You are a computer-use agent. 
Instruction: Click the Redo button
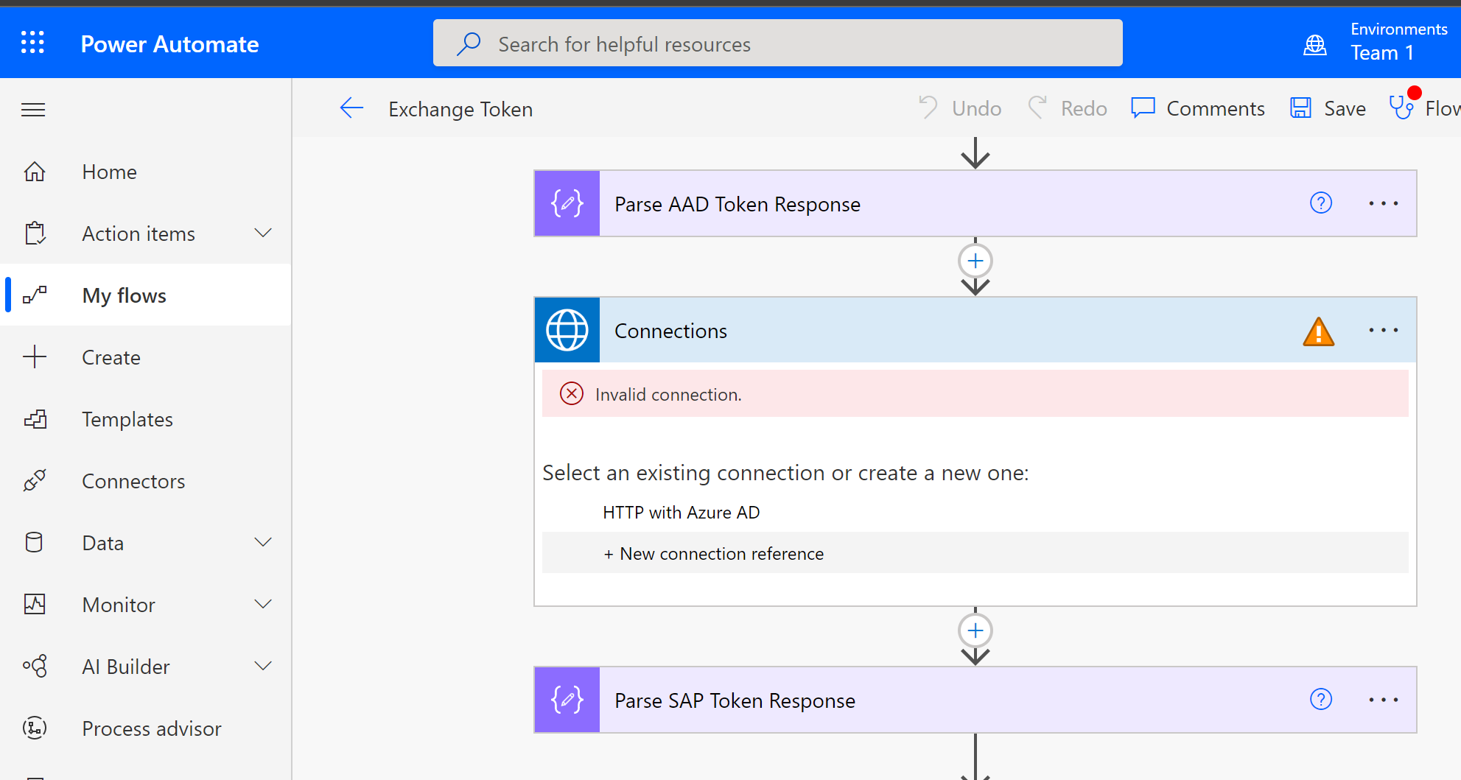(1068, 108)
